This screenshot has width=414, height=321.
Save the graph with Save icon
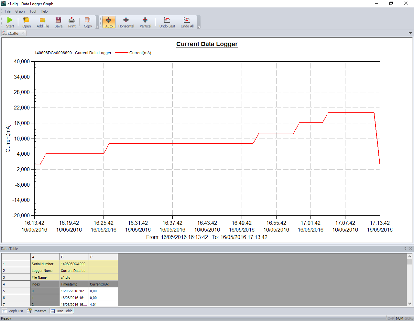pos(59,22)
